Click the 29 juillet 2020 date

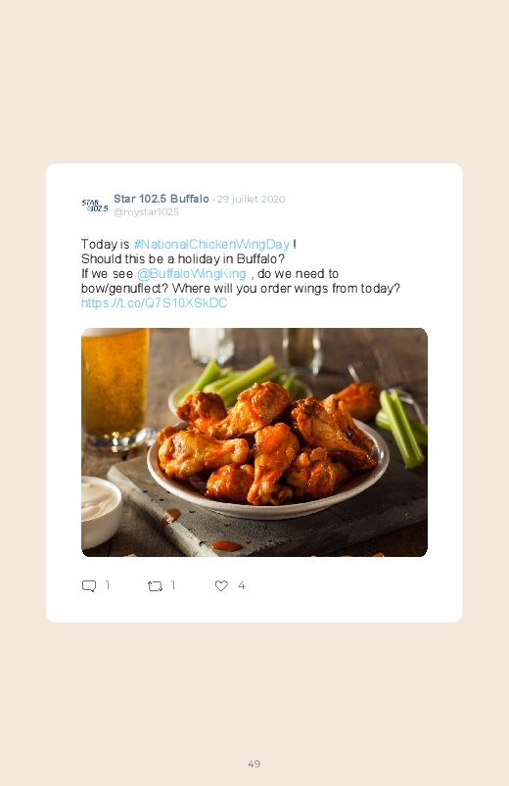pos(252,199)
